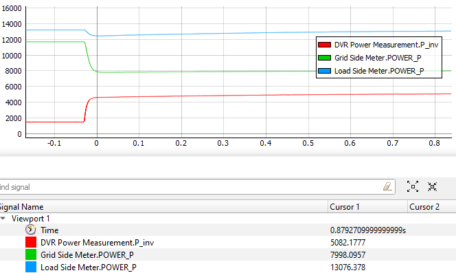Click the collapse all signals icon

432,186
